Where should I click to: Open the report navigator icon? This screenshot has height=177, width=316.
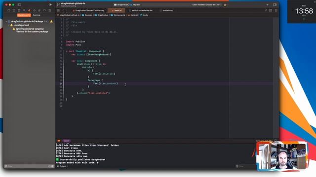click(49, 10)
